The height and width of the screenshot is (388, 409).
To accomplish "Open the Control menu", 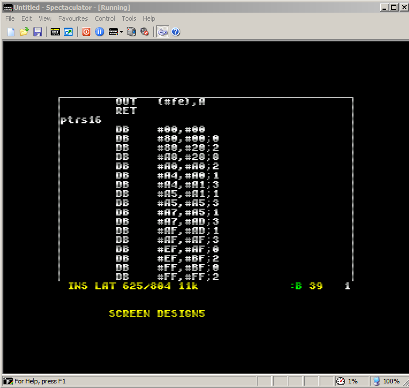I will pos(105,18).
